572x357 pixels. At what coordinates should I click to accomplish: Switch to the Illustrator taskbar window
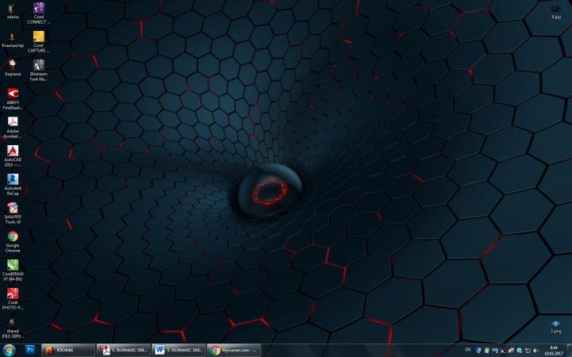coord(68,351)
